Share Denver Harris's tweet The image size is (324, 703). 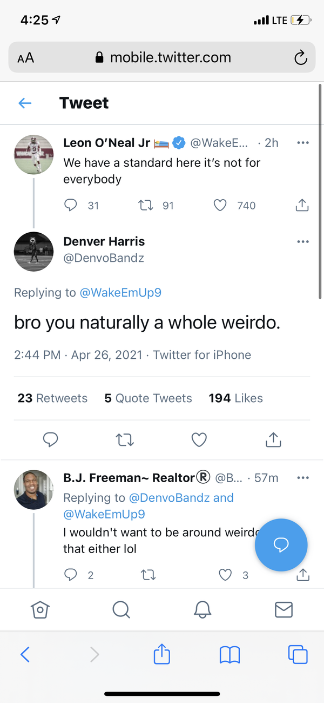click(274, 439)
